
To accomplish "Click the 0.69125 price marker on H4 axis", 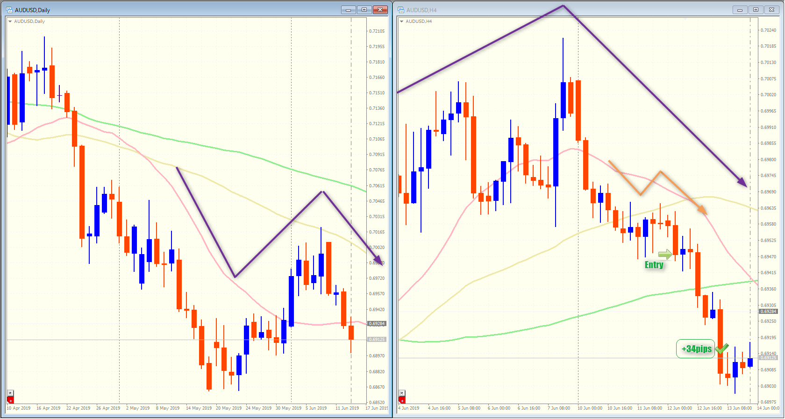I will pyautogui.click(x=769, y=358).
